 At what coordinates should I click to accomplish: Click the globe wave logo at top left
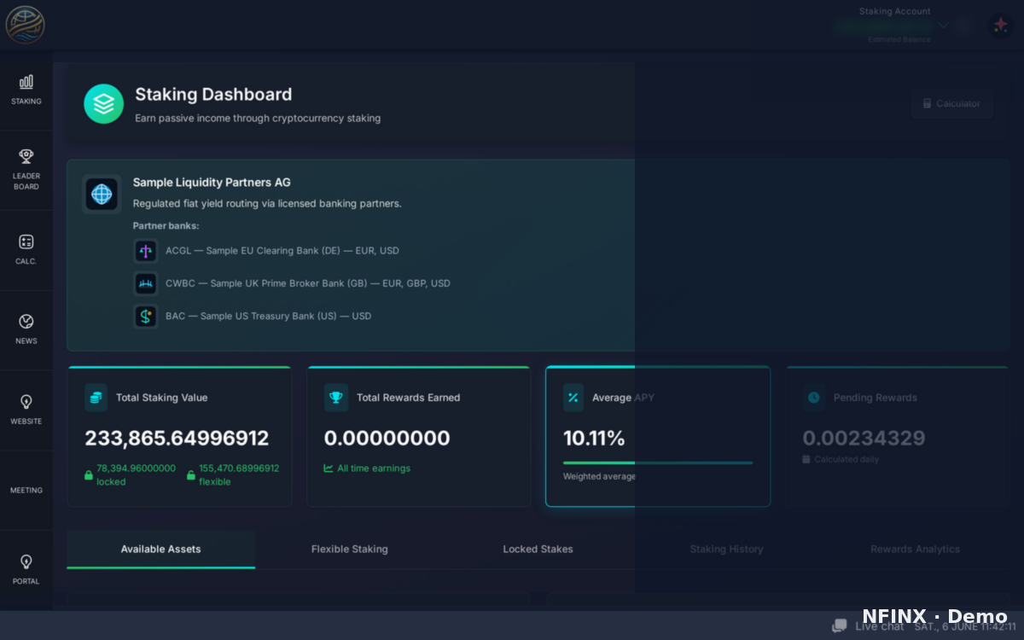tap(26, 25)
